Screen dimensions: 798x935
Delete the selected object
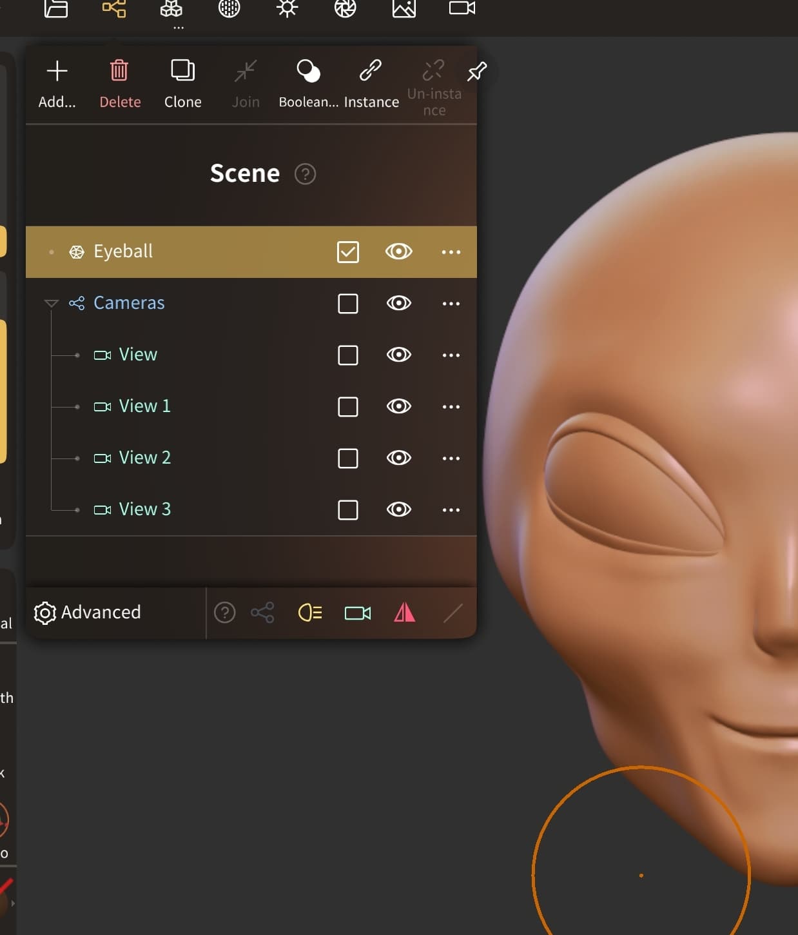click(120, 84)
